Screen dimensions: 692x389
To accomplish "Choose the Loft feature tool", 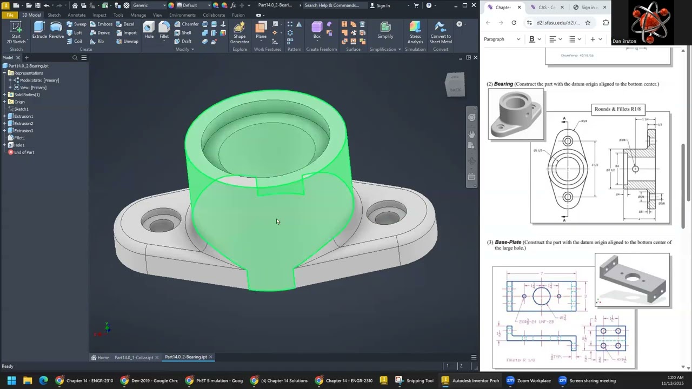I will click(75, 33).
